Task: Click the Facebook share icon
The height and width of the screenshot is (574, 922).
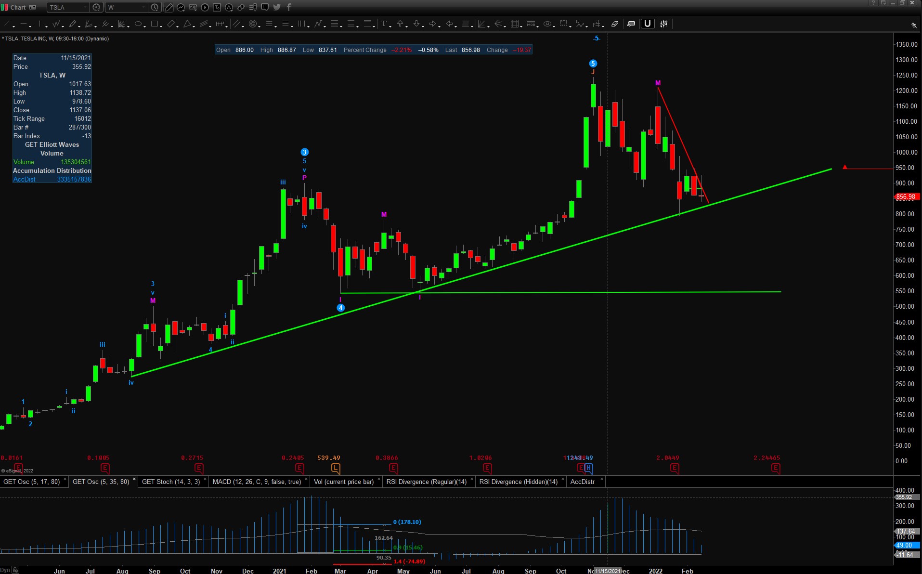Action: point(289,7)
